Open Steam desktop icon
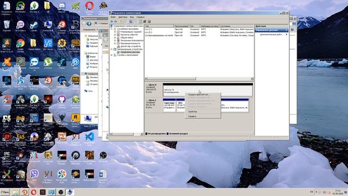 point(34,26)
